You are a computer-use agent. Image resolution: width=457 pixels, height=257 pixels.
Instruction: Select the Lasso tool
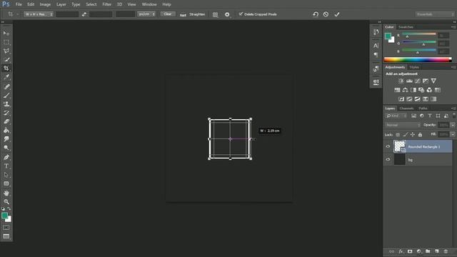click(6, 51)
